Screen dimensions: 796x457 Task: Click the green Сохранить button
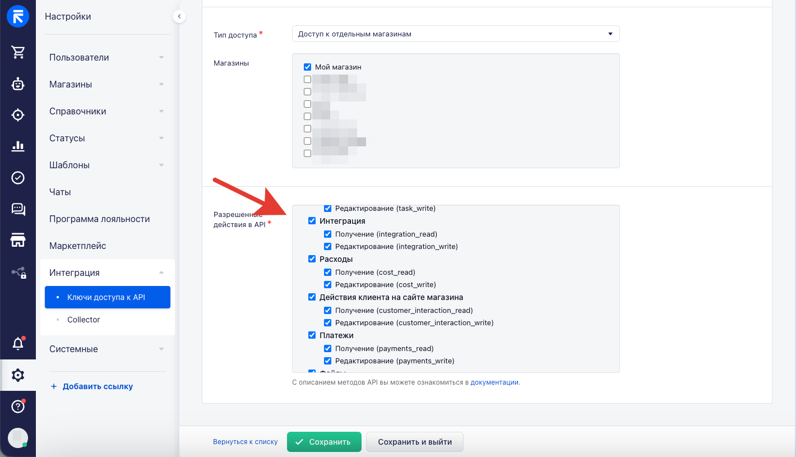[x=324, y=442]
